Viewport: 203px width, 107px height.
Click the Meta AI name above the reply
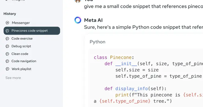tap(93, 20)
